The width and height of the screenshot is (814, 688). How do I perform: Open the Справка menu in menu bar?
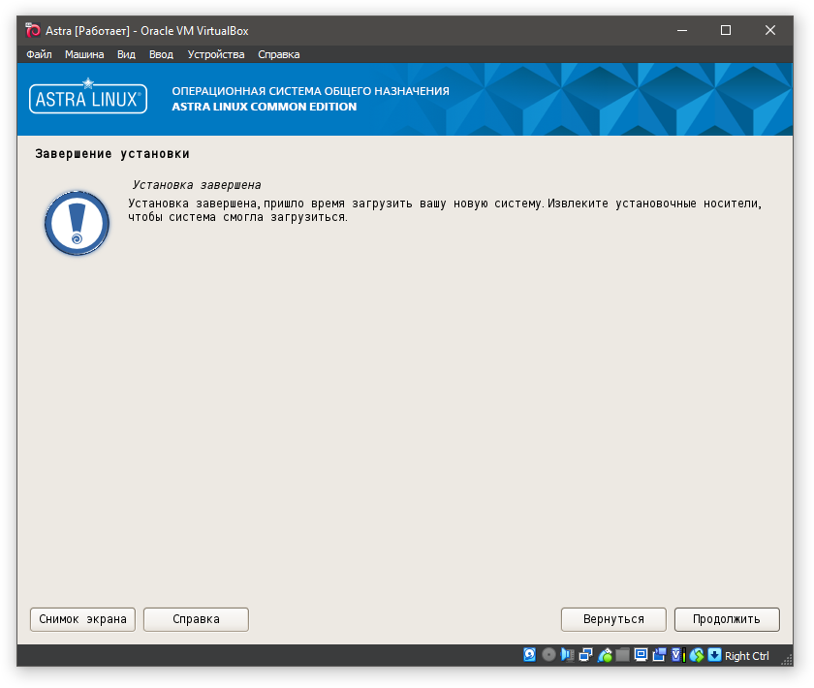(279, 54)
